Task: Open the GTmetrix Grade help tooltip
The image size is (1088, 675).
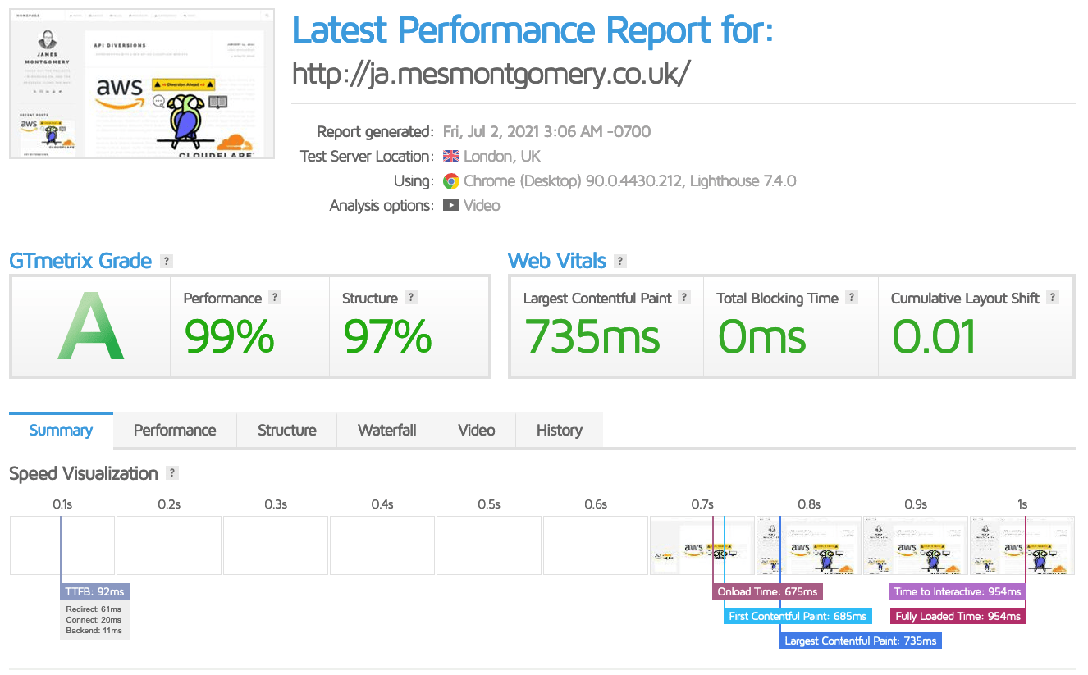Action: click(x=167, y=260)
